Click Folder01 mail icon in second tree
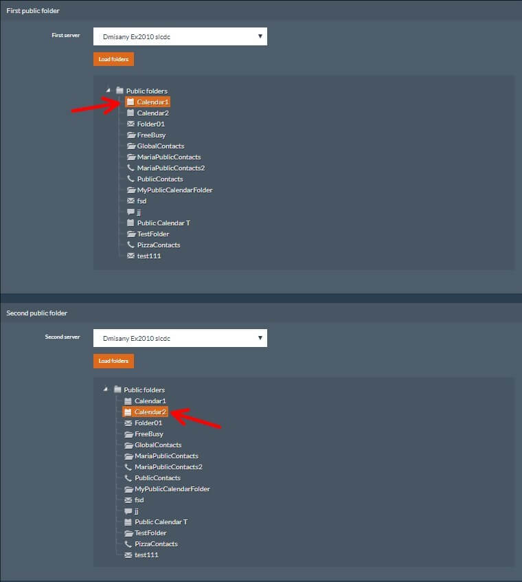The width and height of the screenshot is (522, 582). tap(128, 423)
